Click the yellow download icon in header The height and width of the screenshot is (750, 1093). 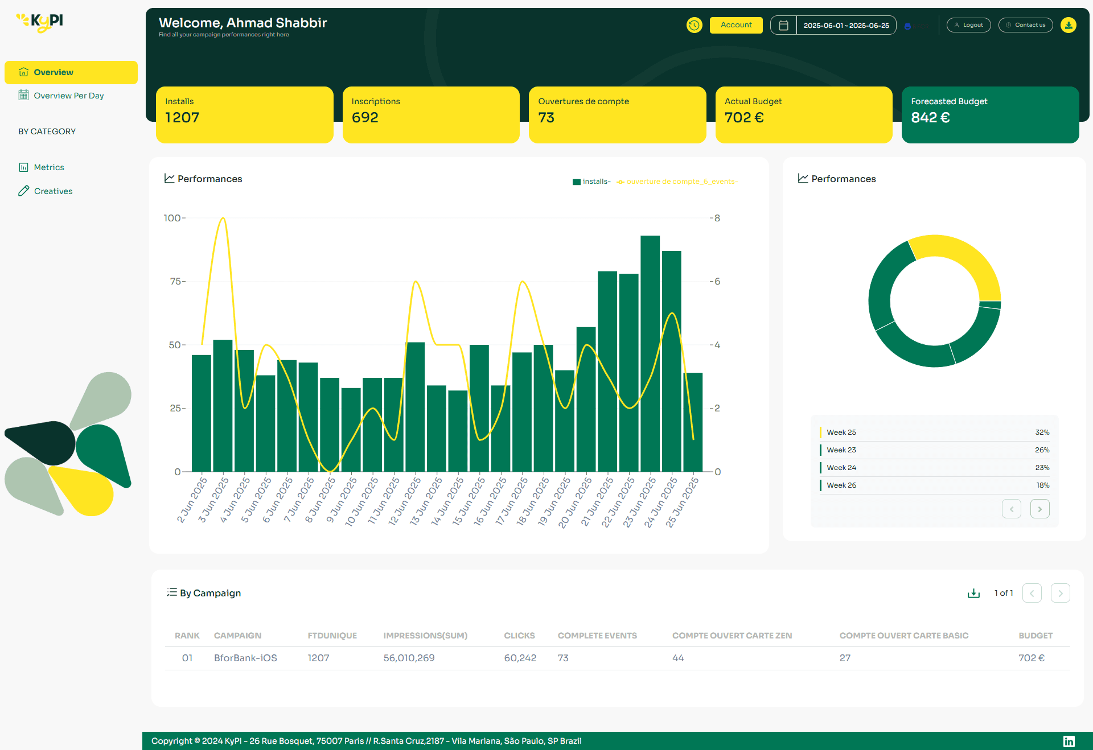click(x=1069, y=25)
